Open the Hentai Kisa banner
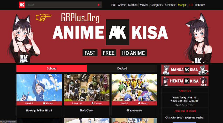 pos(185,81)
